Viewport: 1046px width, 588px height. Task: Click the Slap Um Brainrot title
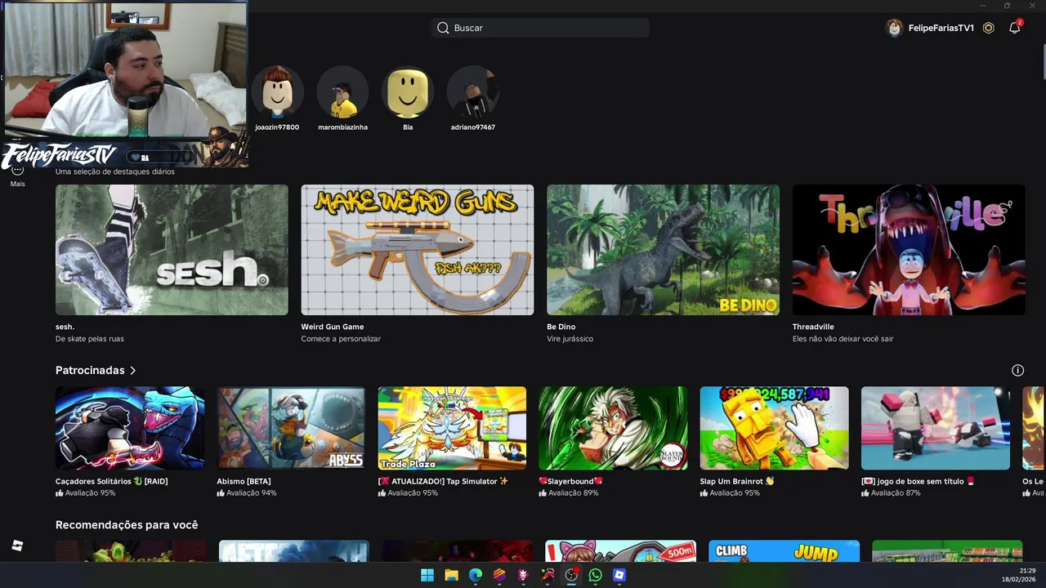point(737,482)
